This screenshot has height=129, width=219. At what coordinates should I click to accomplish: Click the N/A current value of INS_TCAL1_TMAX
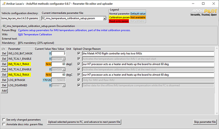[48, 64]
